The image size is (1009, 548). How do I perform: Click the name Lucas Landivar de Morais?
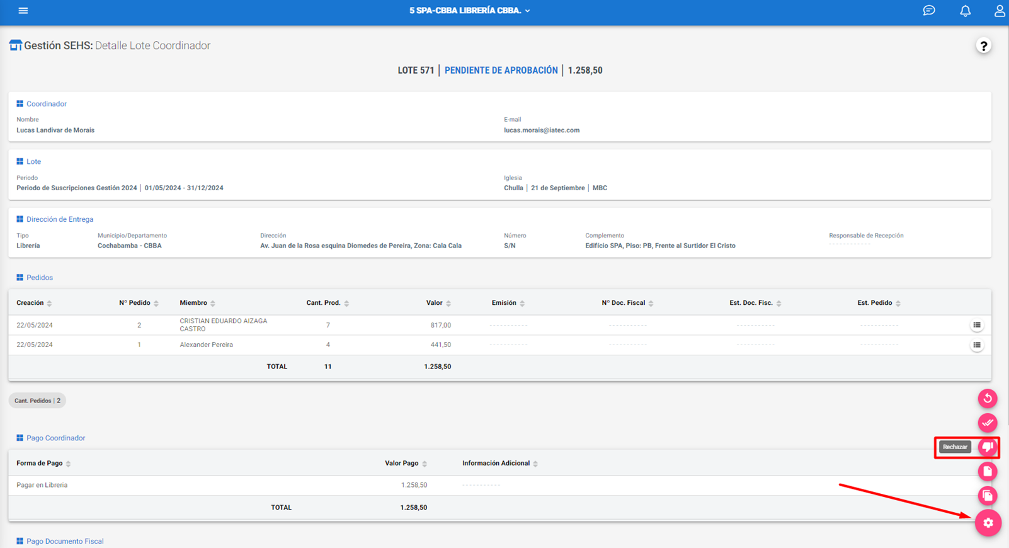[x=55, y=130]
